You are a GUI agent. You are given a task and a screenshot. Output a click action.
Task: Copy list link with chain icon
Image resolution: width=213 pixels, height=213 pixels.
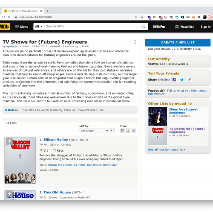pos(189,80)
